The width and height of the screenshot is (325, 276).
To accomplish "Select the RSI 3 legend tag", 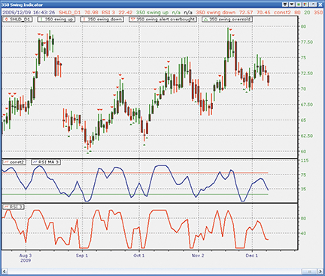I will coord(14,207).
